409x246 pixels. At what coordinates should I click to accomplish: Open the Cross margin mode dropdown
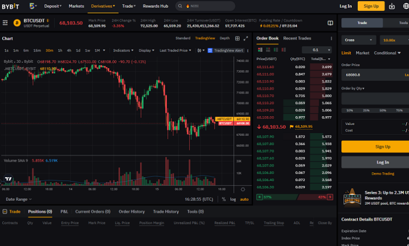tap(359, 40)
